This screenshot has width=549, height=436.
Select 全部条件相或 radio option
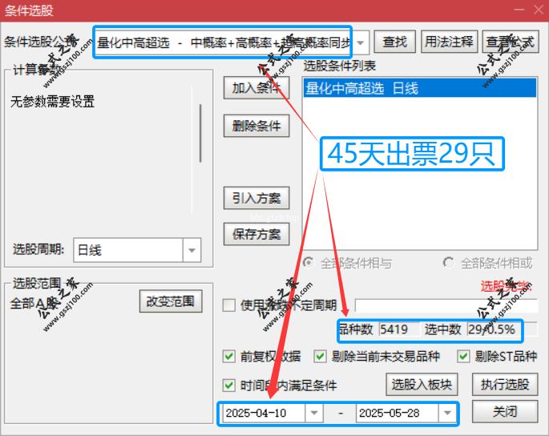488,263
